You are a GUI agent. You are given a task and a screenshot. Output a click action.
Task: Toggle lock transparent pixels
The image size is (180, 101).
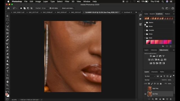pos(149,84)
